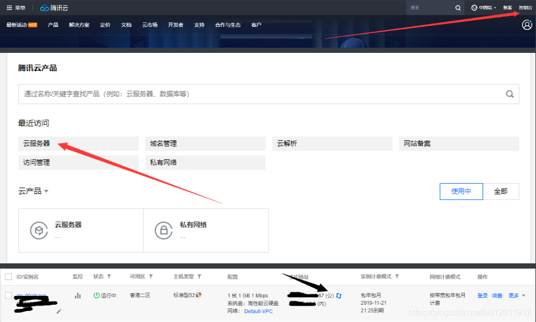
Task: Click the colorful badge icon next to 标准型S2
Action: click(x=198, y=295)
